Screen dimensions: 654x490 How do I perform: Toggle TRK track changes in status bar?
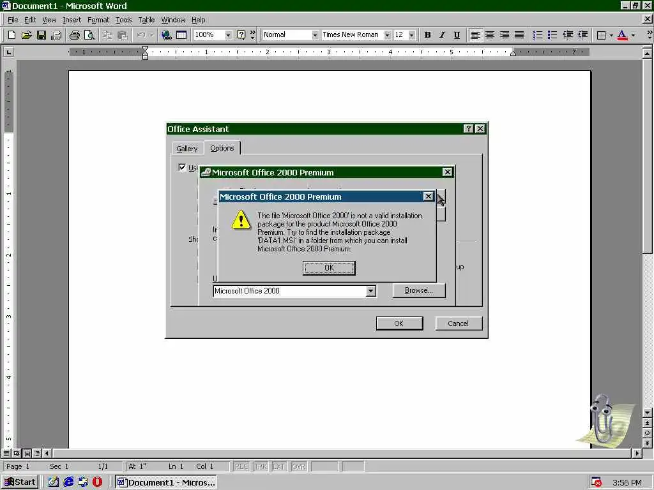(x=261, y=466)
